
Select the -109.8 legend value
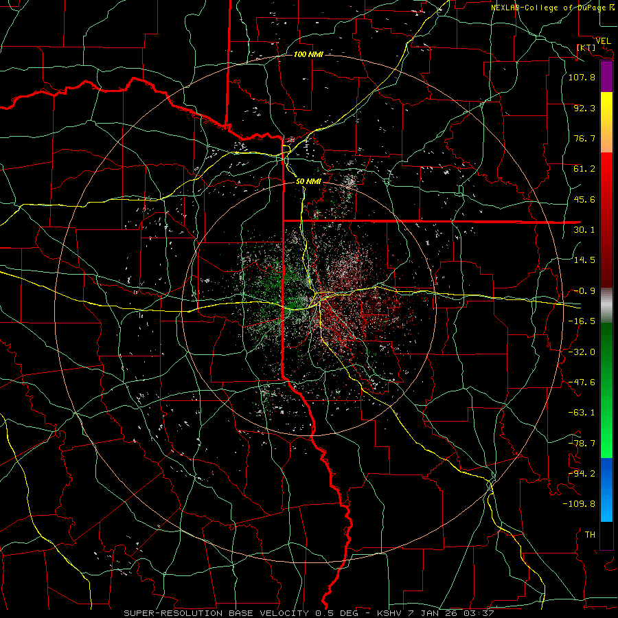pos(579,504)
